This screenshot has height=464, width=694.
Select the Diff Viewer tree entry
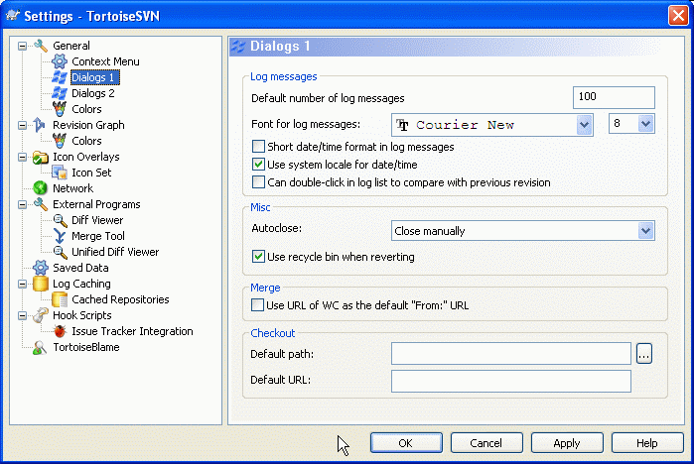[97, 220]
